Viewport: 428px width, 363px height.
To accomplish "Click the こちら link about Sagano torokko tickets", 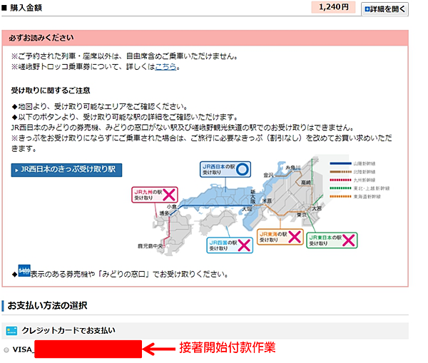I will [165, 66].
